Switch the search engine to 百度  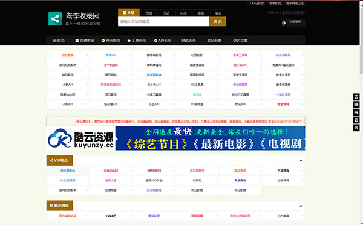(149, 13)
